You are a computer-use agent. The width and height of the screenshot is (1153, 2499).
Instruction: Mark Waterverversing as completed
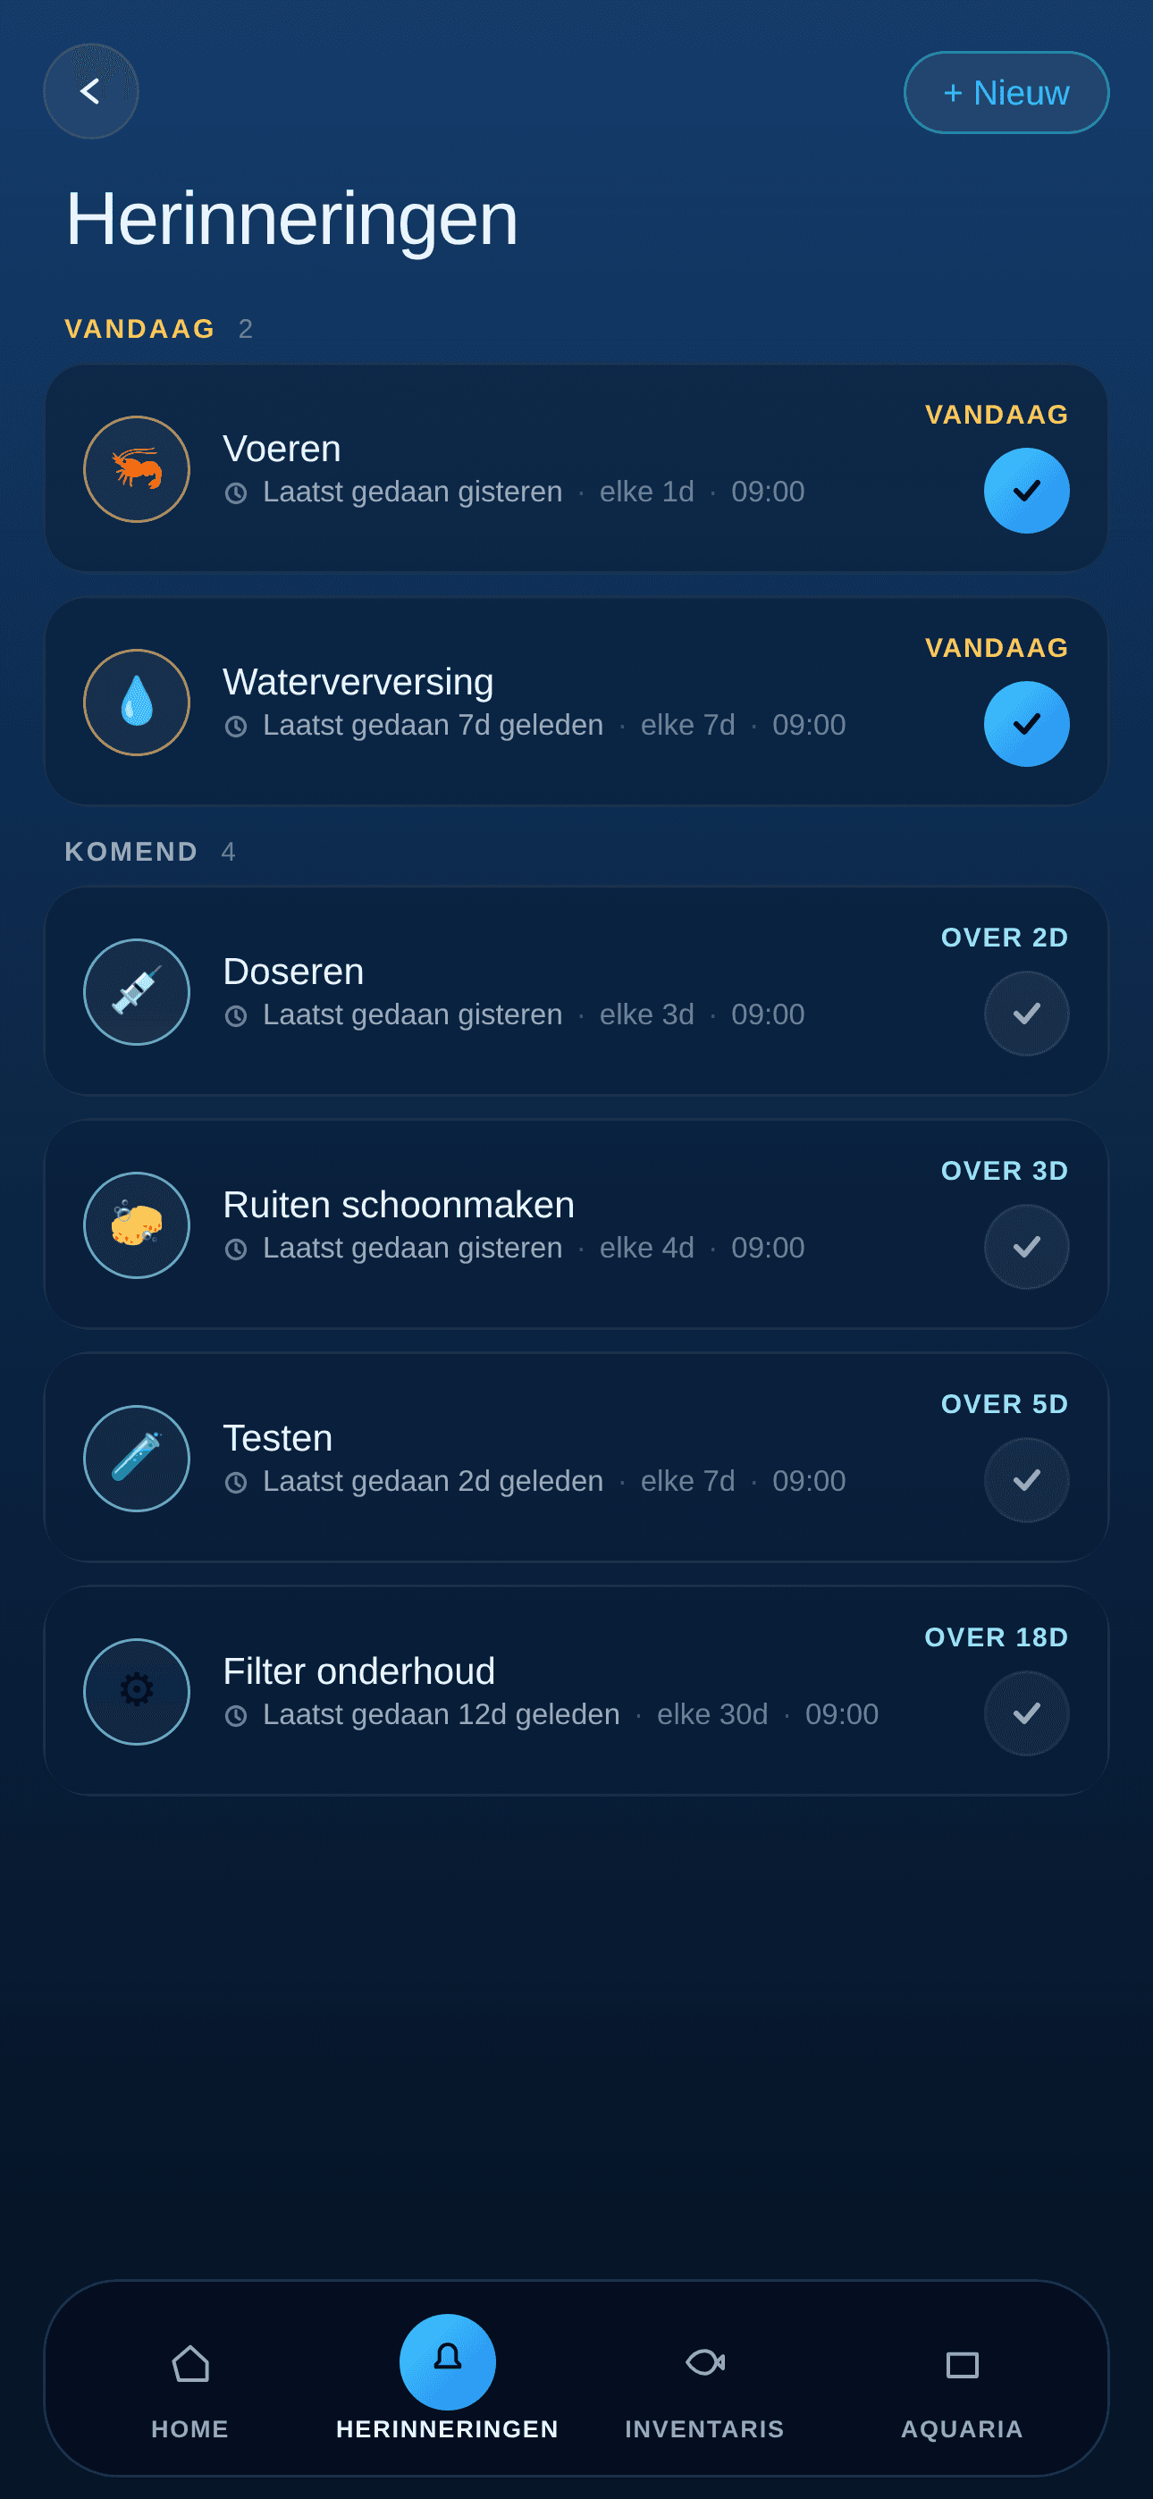[x=1027, y=724]
